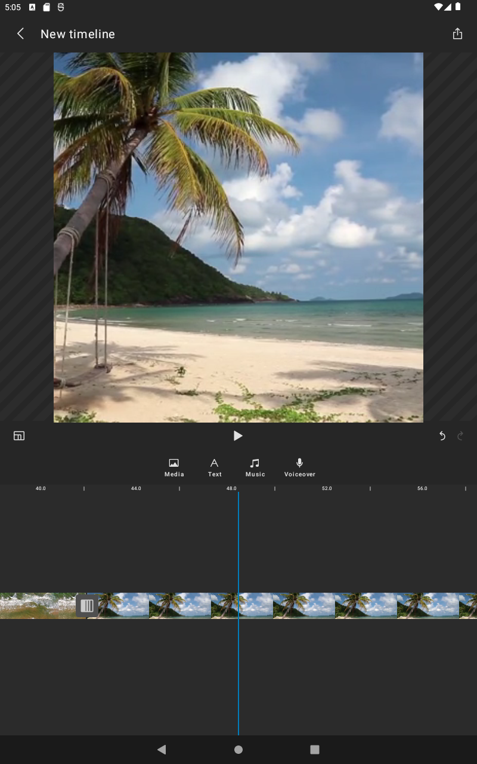Image resolution: width=477 pixels, height=764 pixels.
Task: Record a Voiceover
Action: tap(300, 467)
